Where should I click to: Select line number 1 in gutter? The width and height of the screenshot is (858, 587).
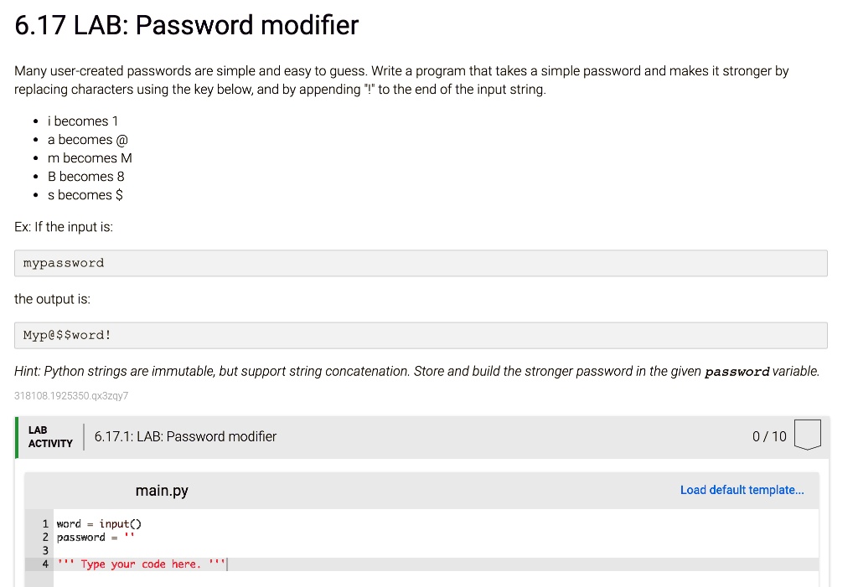click(45, 524)
